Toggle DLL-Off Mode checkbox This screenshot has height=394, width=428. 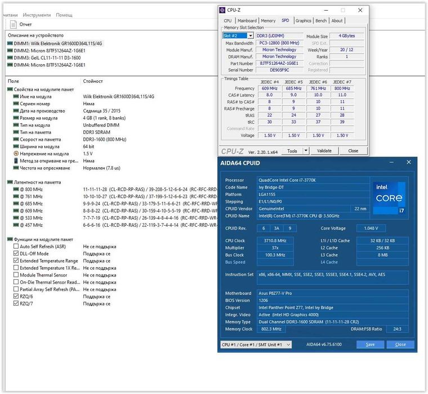tap(16, 253)
